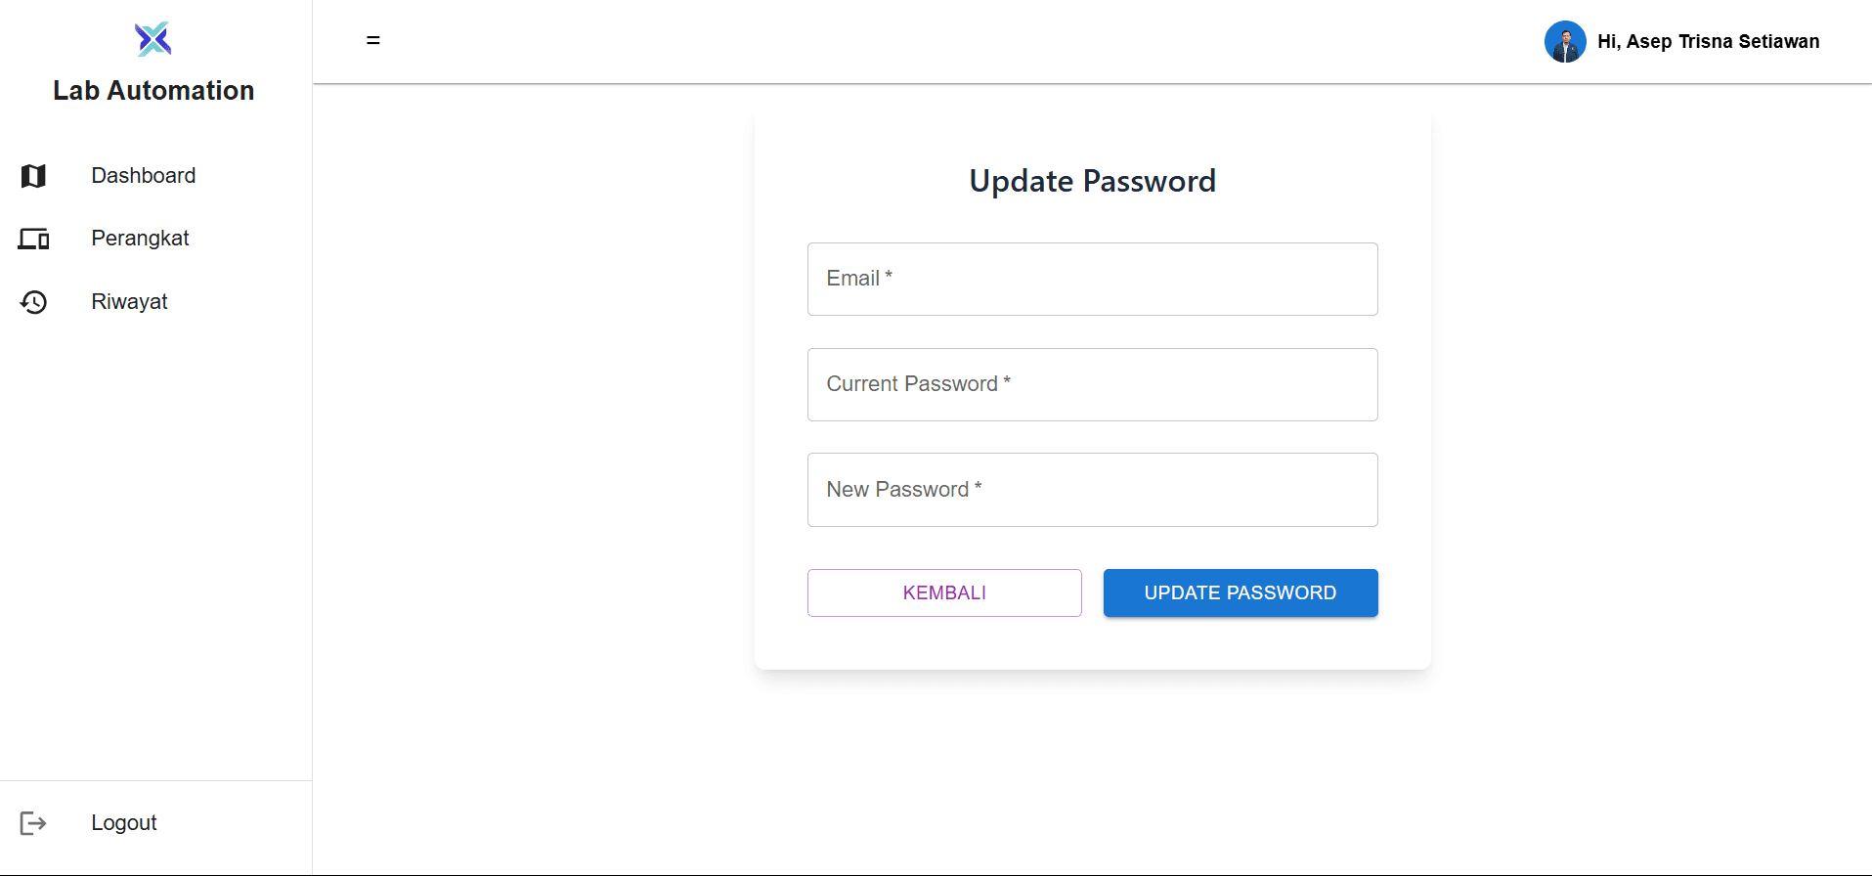The image size is (1872, 876).
Task: Toggle the sidebar with hamburger icon
Action: pos(373,40)
